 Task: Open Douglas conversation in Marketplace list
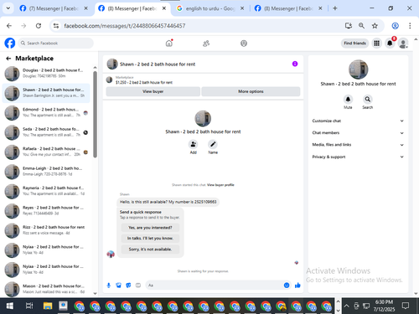click(46, 74)
